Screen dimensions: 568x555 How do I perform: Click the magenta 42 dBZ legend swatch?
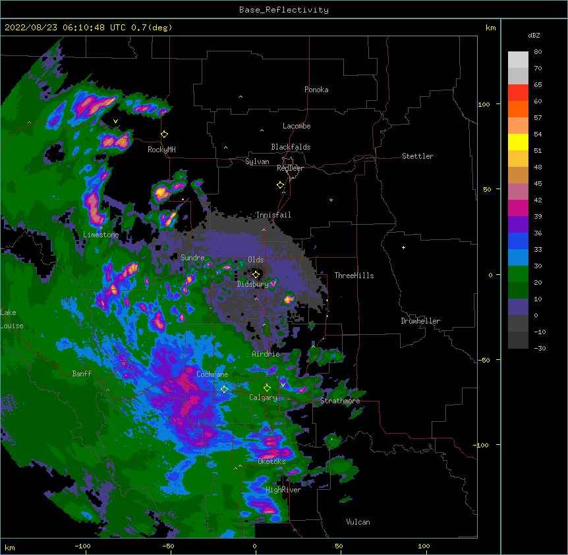518,208
